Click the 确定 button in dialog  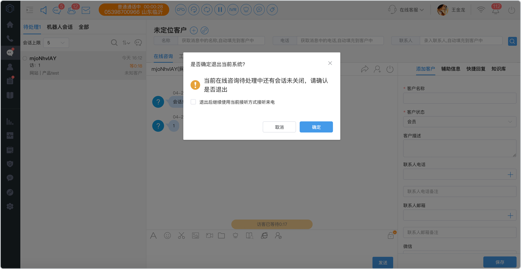click(316, 127)
